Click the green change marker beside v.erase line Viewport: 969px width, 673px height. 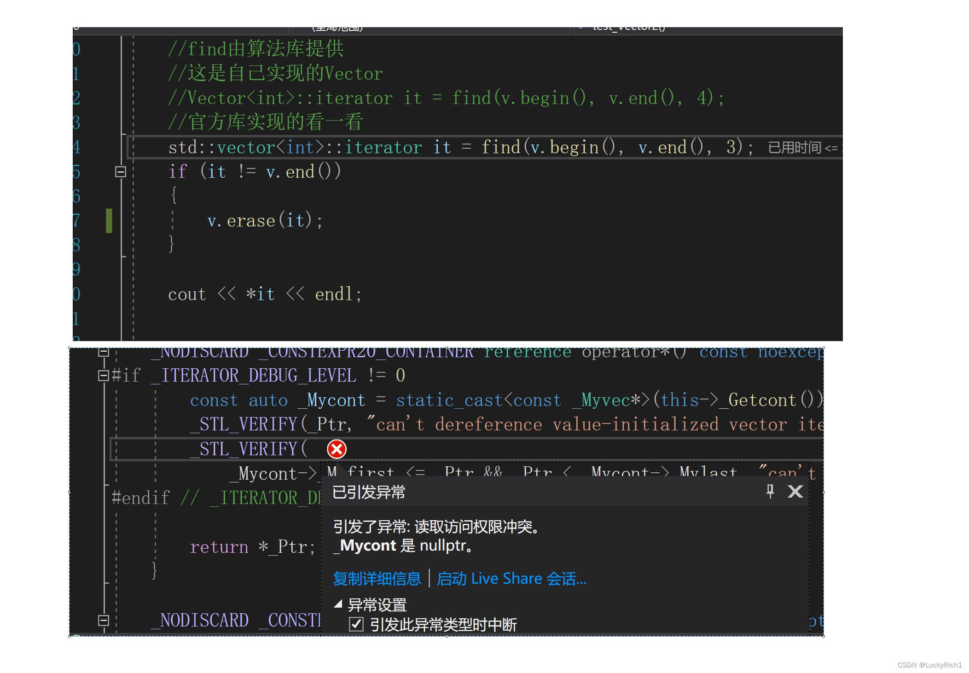(x=109, y=220)
